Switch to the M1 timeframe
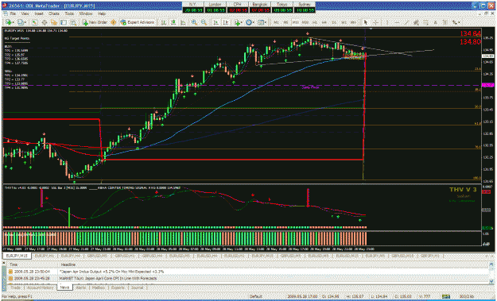Viewport: 497px width, 301px height. (277, 22)
